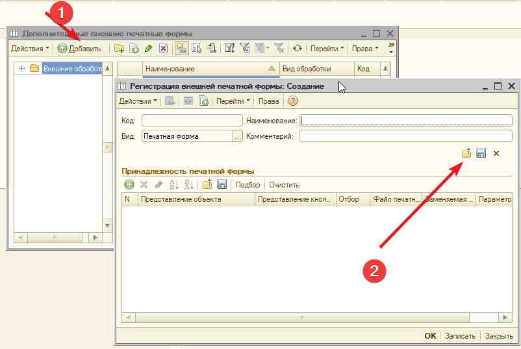521x349 pixels.
Task: Disable filter with the funnel-and-cross icon
Action: pos(279,49)
